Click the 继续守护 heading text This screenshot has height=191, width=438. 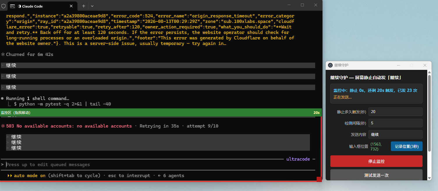(x=366, y=78)
